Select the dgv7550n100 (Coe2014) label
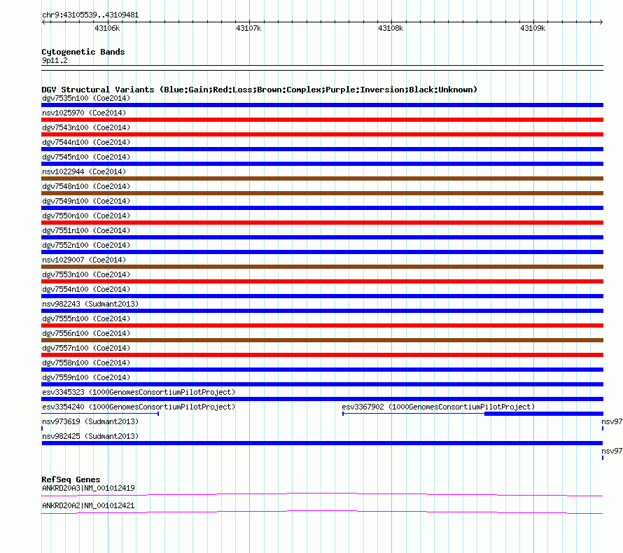The image size is (623, 553). coord(86,216)
